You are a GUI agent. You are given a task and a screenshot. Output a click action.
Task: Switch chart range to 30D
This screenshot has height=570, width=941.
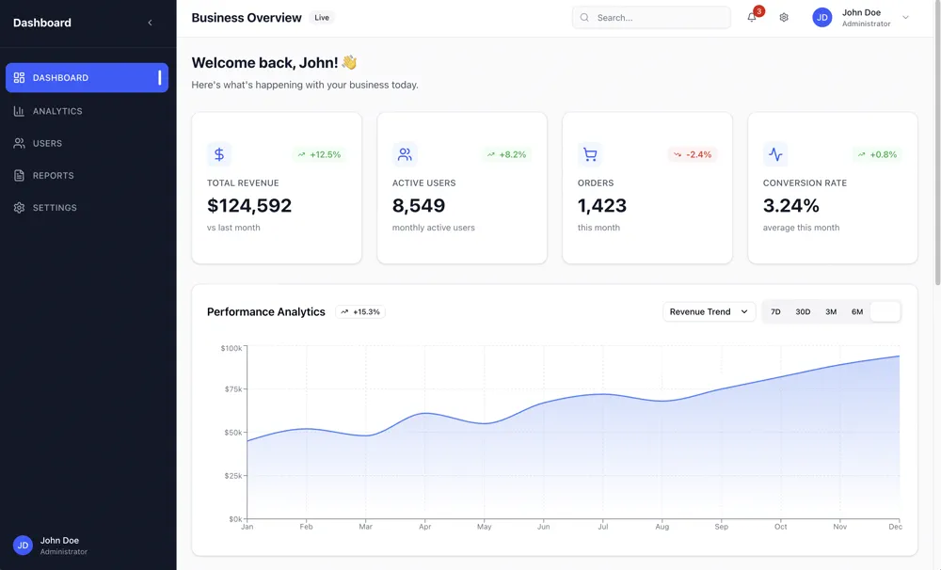pyautogui.click(x=803, y=312)
